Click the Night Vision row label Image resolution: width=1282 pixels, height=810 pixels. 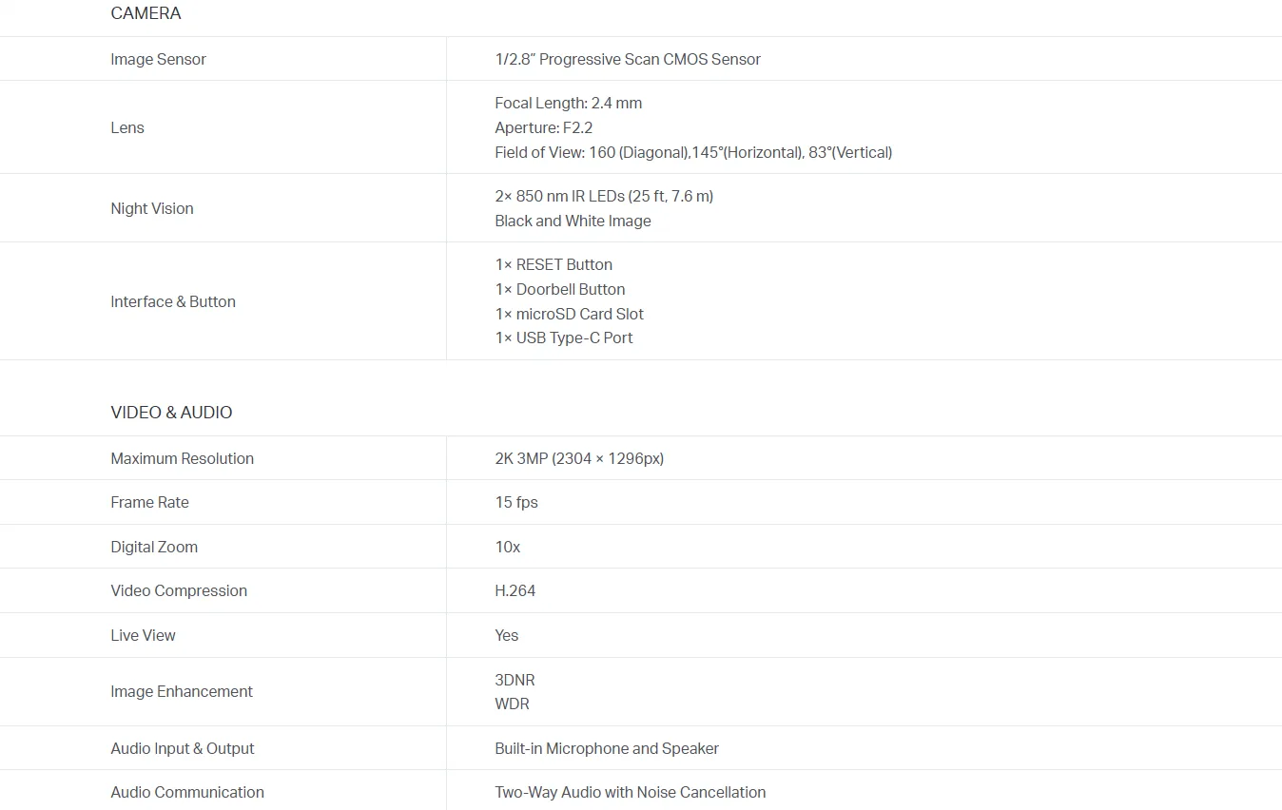click(x=151, y=208)
